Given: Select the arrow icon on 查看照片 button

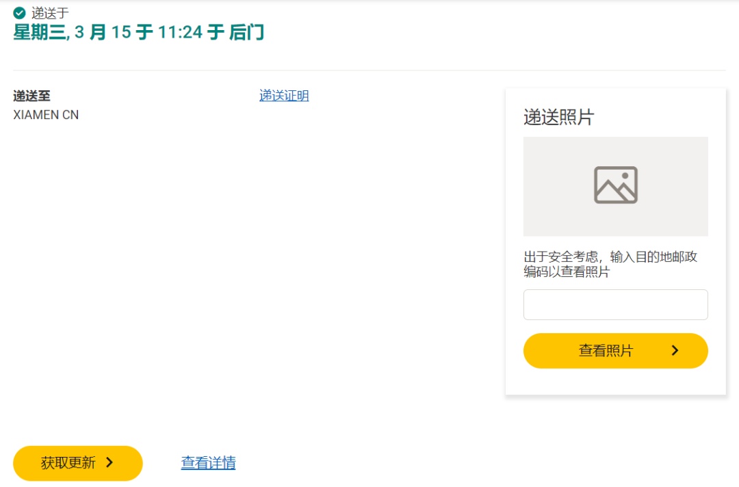Looking at the screenshot, I should 675,350.
